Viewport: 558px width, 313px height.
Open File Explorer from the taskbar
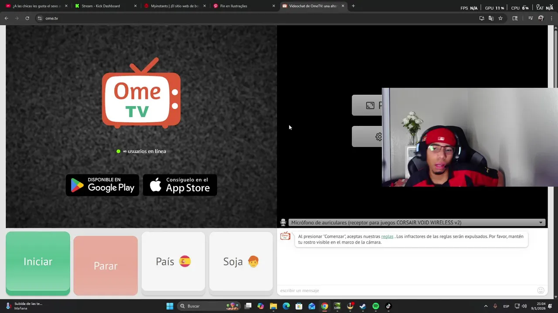tap(273, 306)
